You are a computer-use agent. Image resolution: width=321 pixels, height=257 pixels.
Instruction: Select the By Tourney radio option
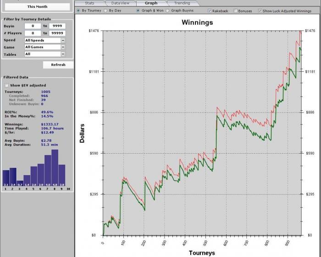(78, 11)
